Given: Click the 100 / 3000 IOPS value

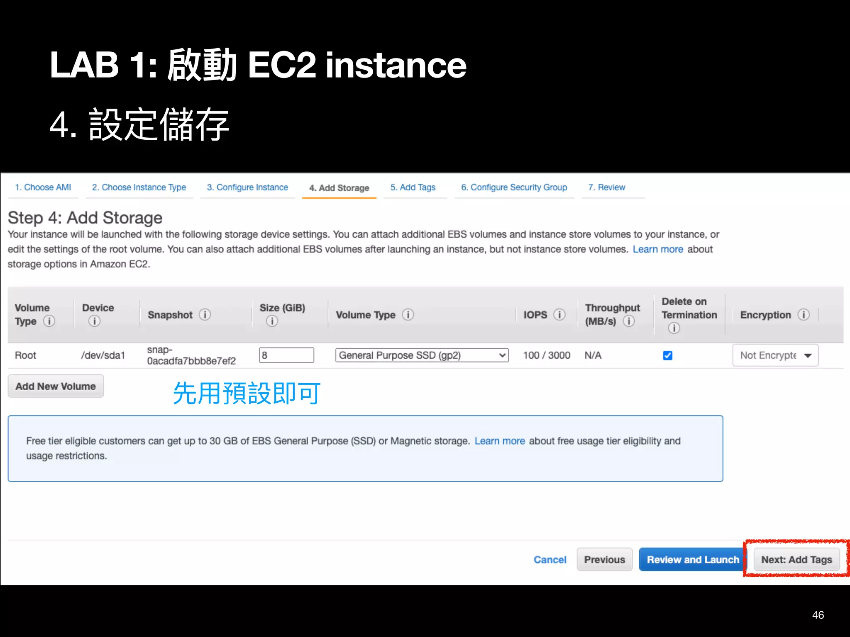Looking at the screenshot, I should point(547,355).
